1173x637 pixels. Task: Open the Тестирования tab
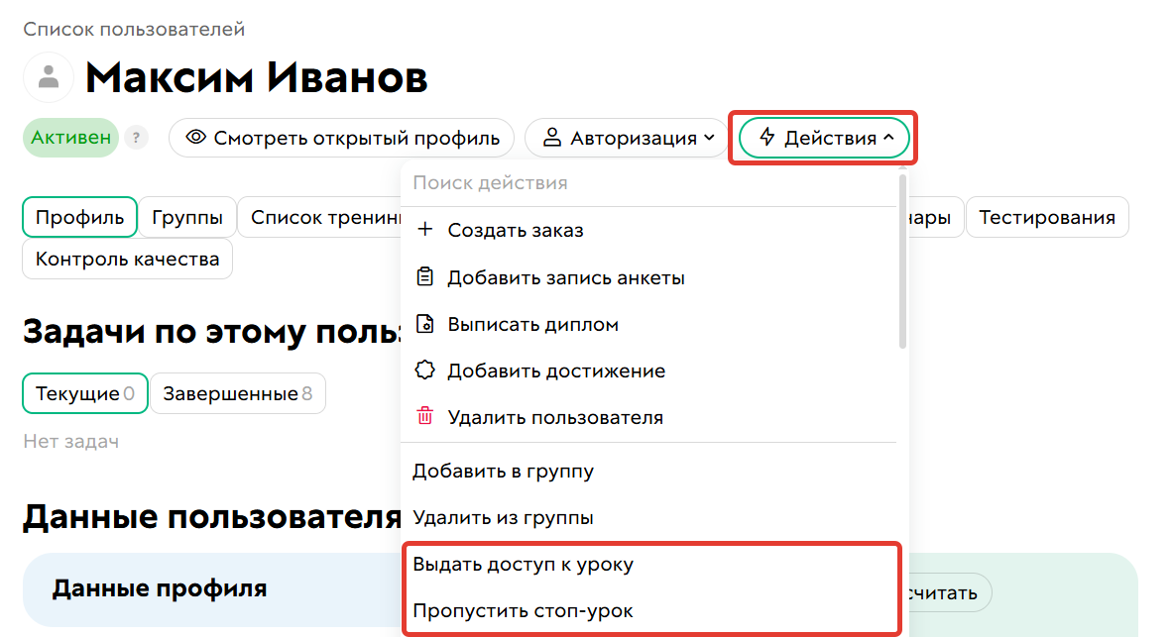(x=1047, y=216)
